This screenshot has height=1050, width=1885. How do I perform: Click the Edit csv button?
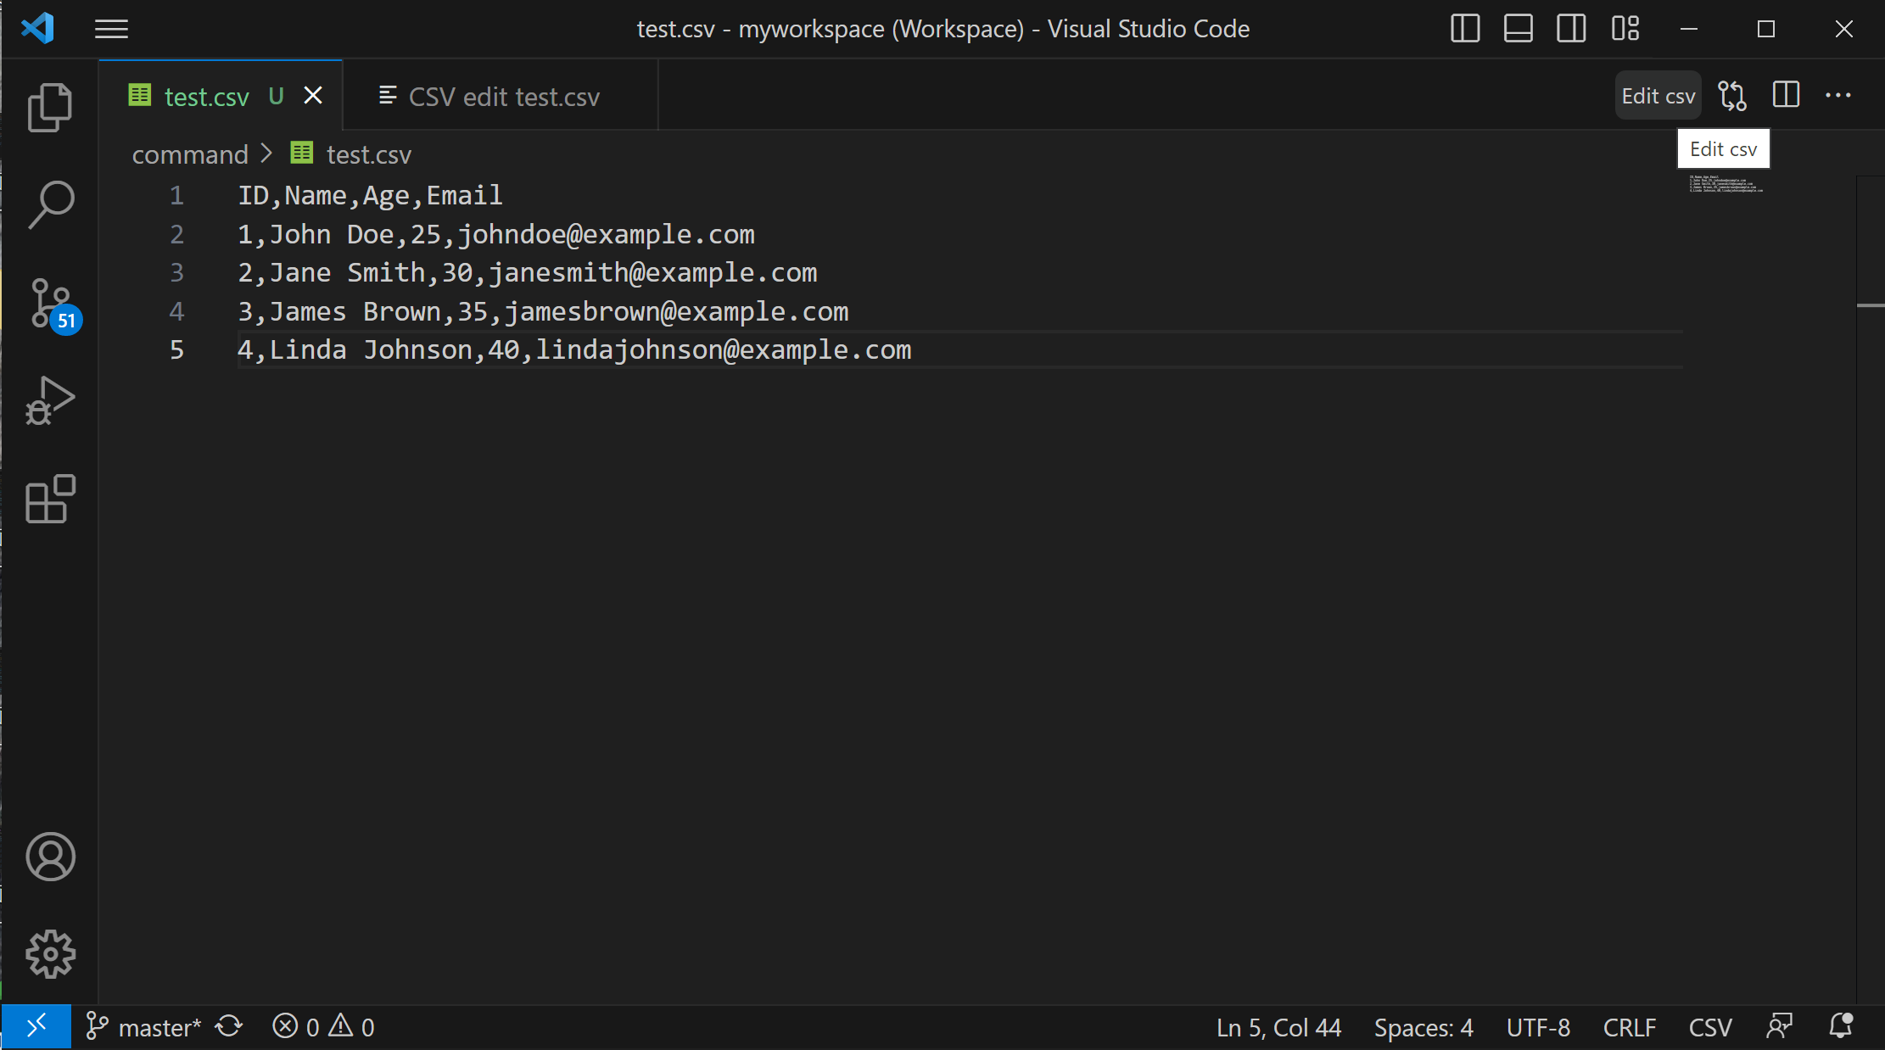click(1658, 96)
